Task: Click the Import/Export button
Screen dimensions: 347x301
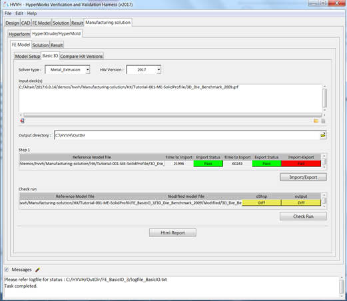Action: 303,177
